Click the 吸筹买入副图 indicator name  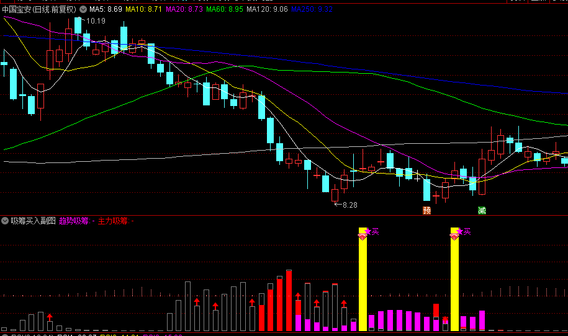point(33,221)
